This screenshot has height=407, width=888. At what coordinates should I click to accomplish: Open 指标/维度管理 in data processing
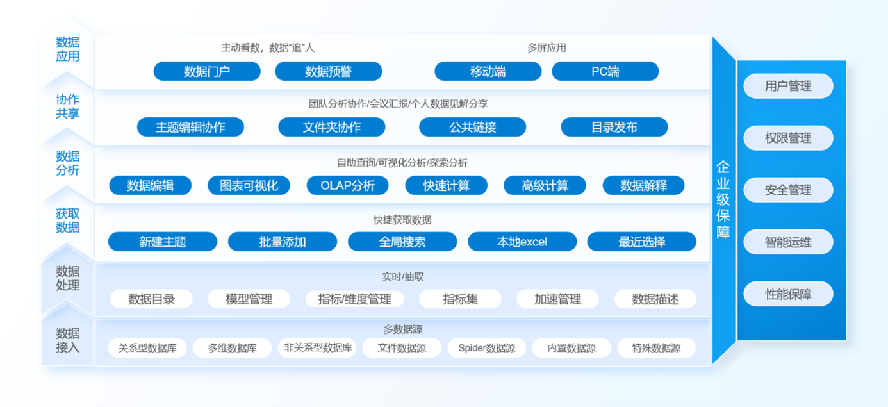[354, 299]
